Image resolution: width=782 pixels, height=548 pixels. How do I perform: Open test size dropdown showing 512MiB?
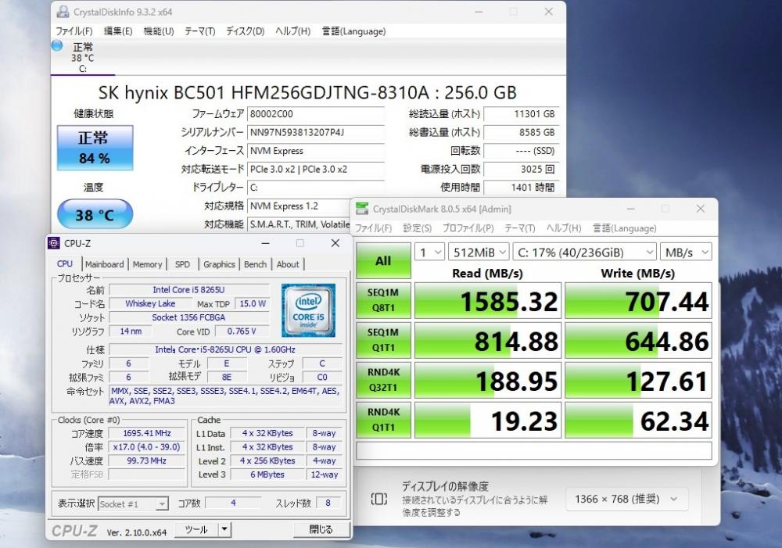pos(479,253)
